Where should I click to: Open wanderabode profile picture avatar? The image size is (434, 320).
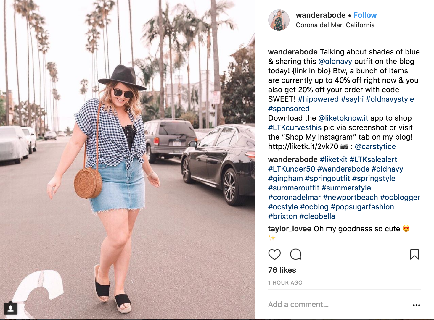pos(279,20)
